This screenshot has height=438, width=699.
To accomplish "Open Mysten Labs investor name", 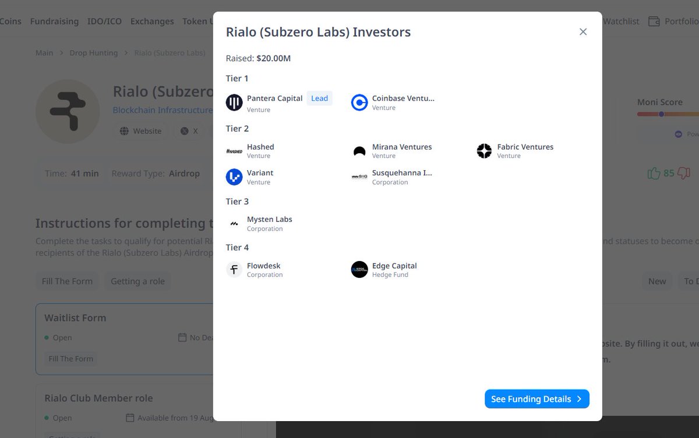I will click(270, 220).
